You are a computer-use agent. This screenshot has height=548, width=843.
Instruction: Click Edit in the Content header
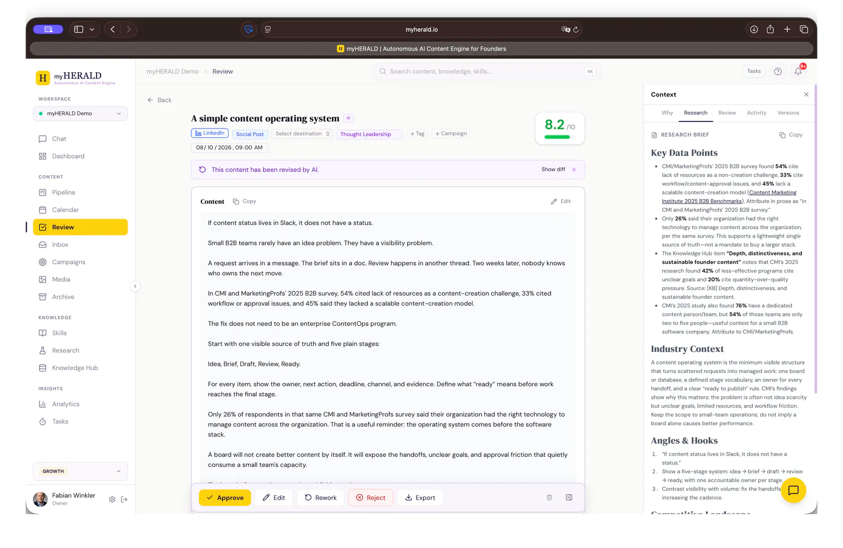coord(561,201)
